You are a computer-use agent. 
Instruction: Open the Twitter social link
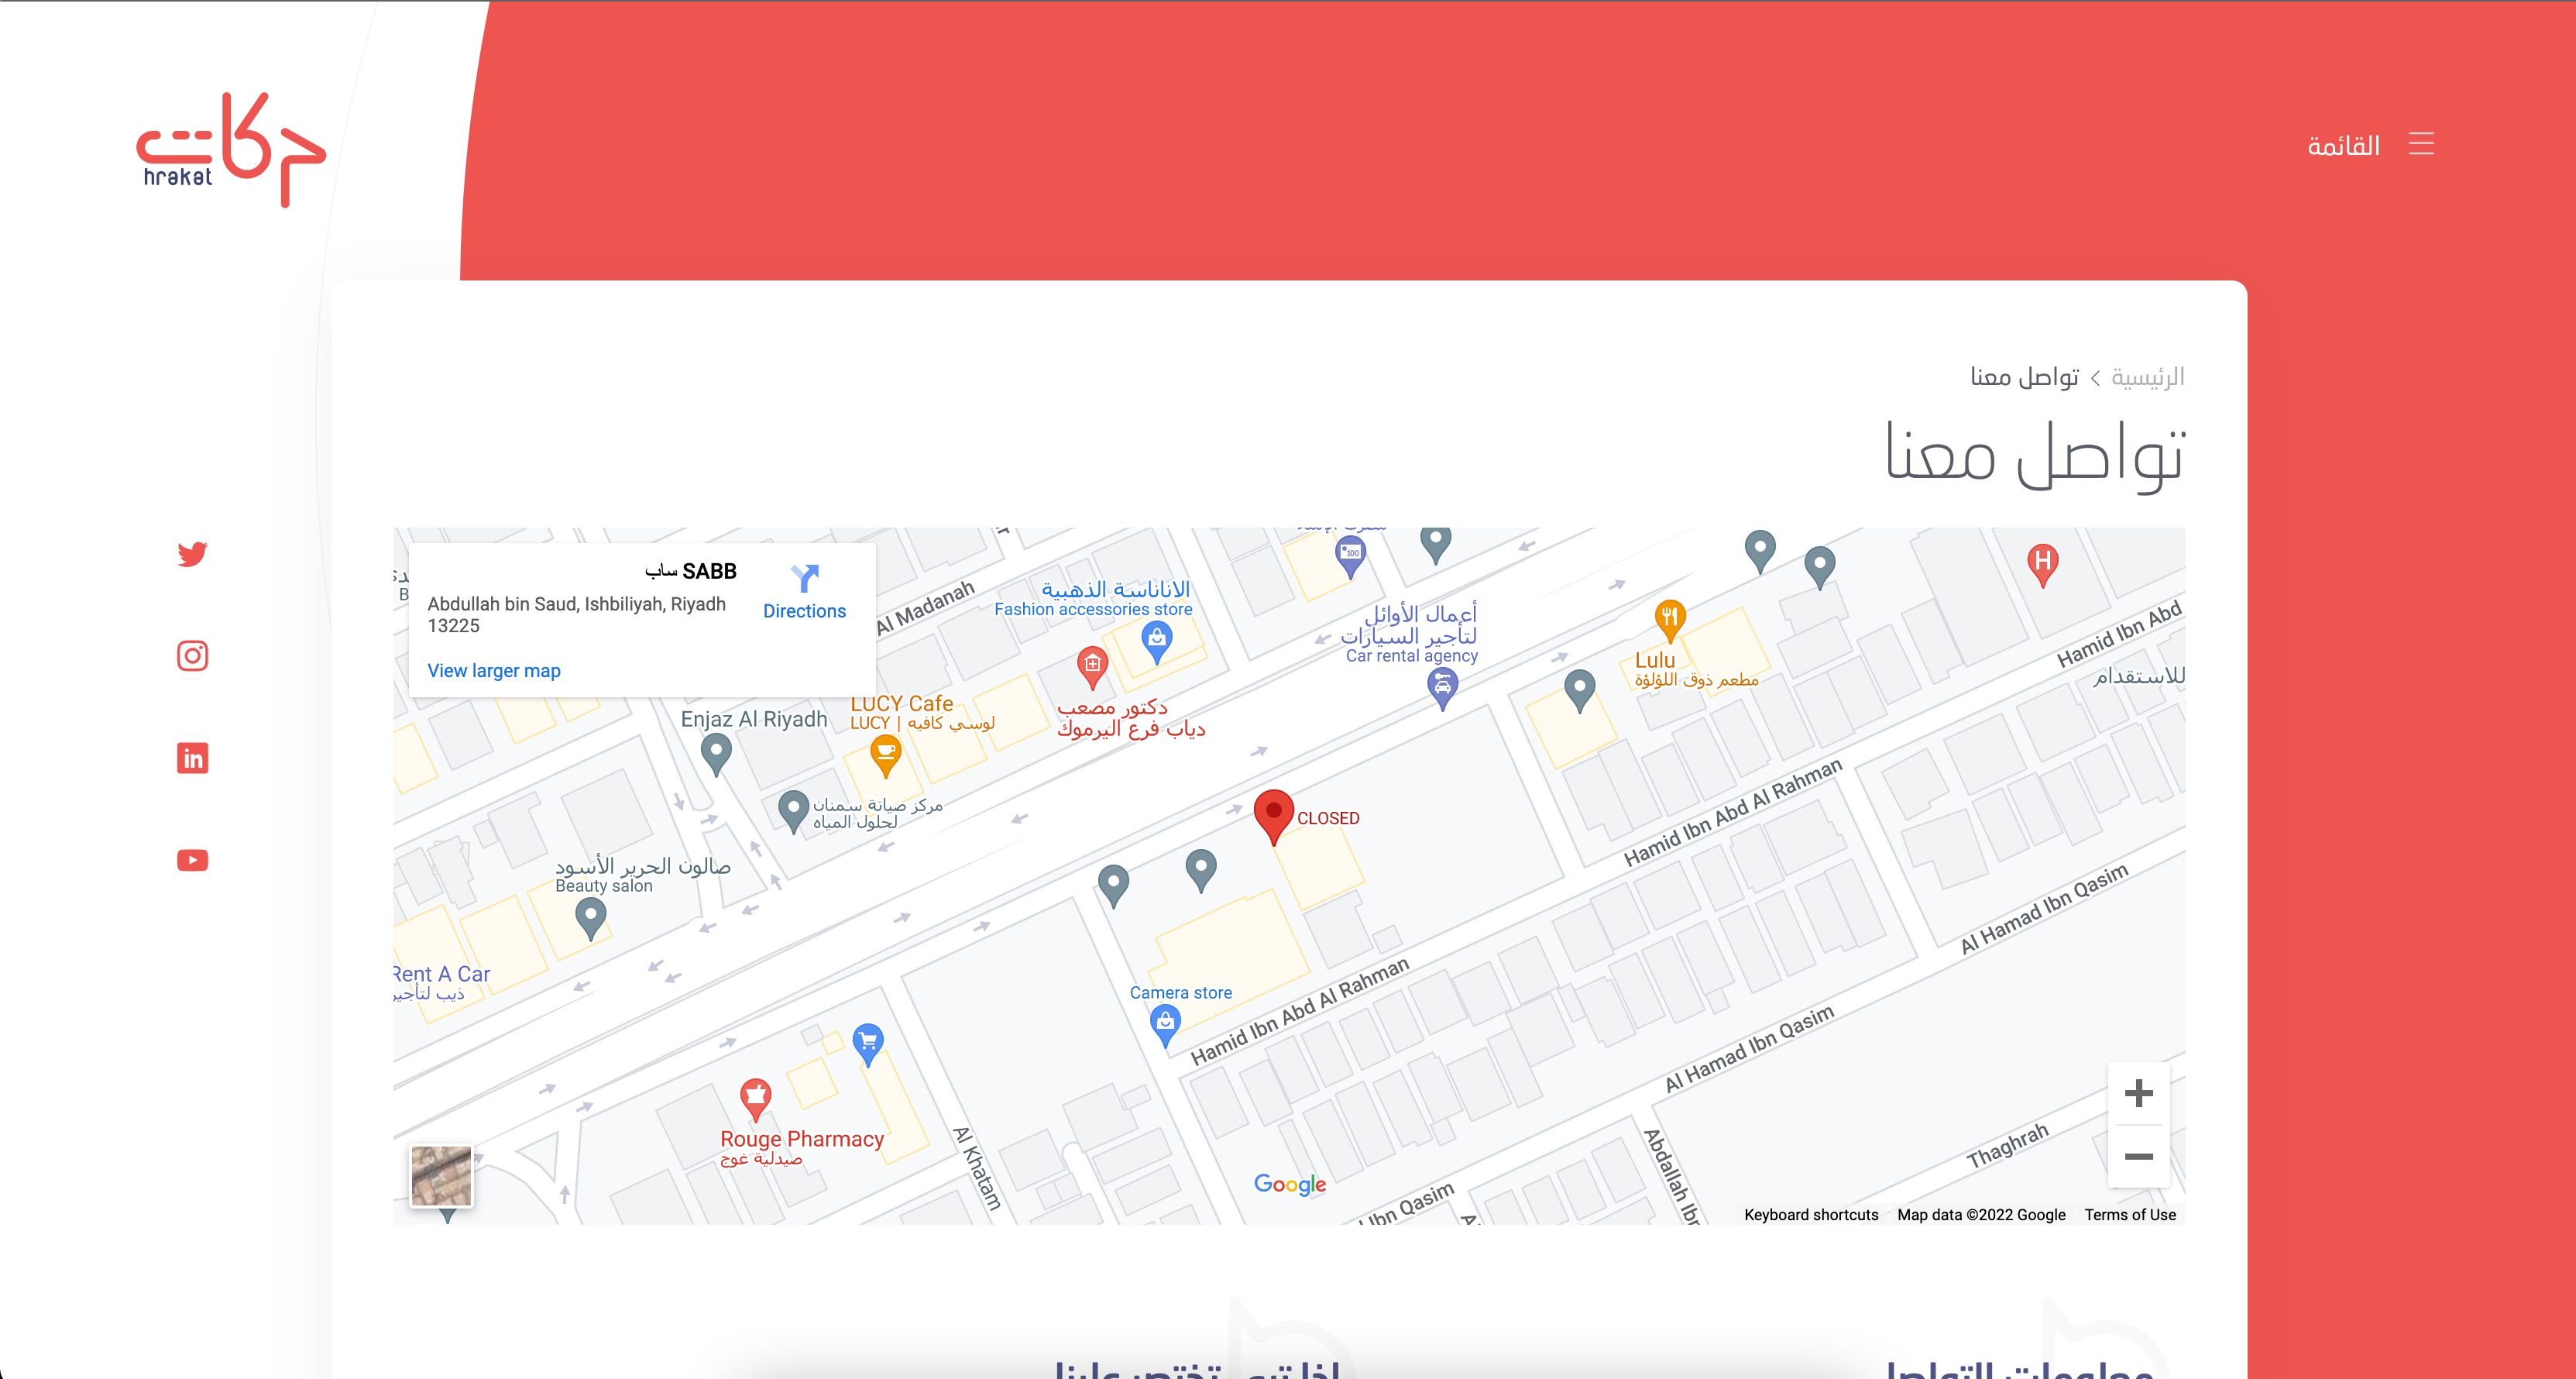pyautogui.click(x=192, y=554)
